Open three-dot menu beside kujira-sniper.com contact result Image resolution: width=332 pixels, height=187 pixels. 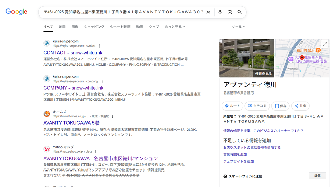100,46
